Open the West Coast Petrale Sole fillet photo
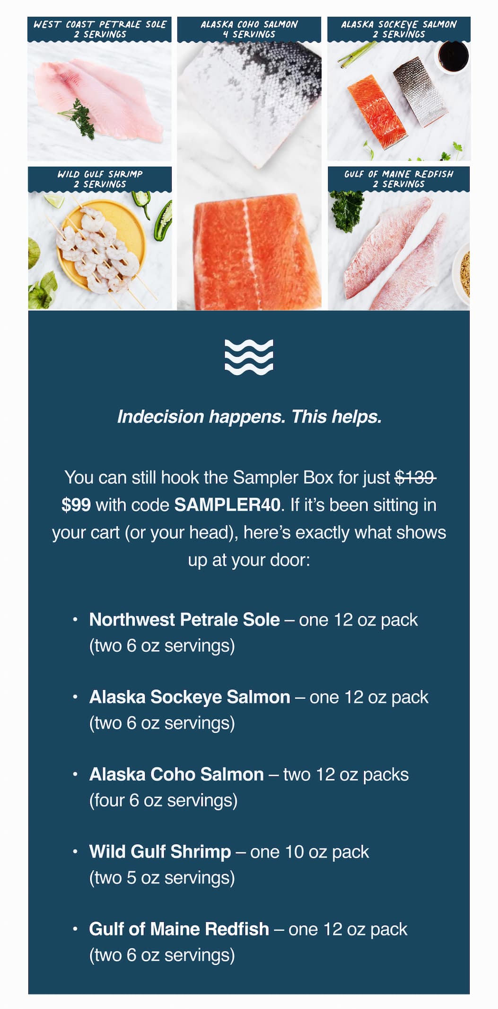 point(100,102)
